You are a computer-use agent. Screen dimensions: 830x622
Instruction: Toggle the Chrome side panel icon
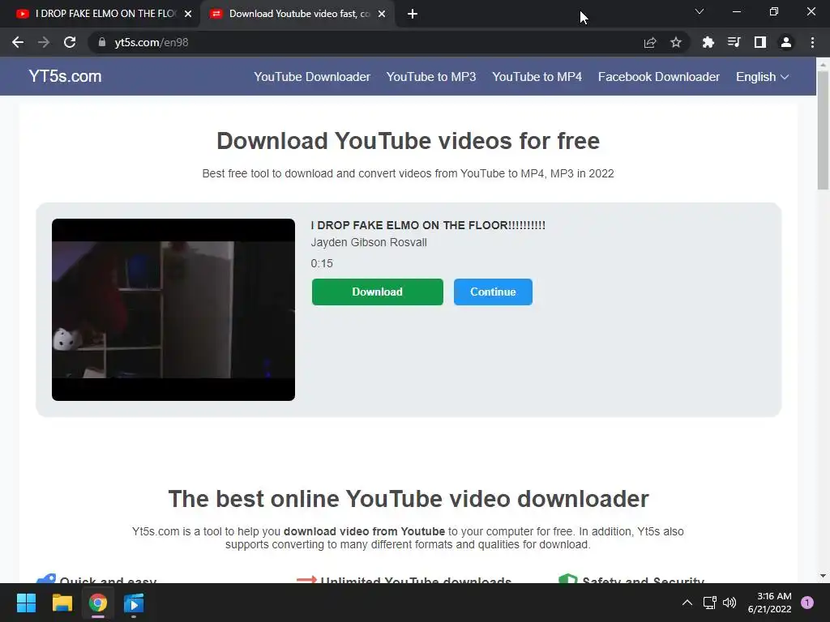760,42
